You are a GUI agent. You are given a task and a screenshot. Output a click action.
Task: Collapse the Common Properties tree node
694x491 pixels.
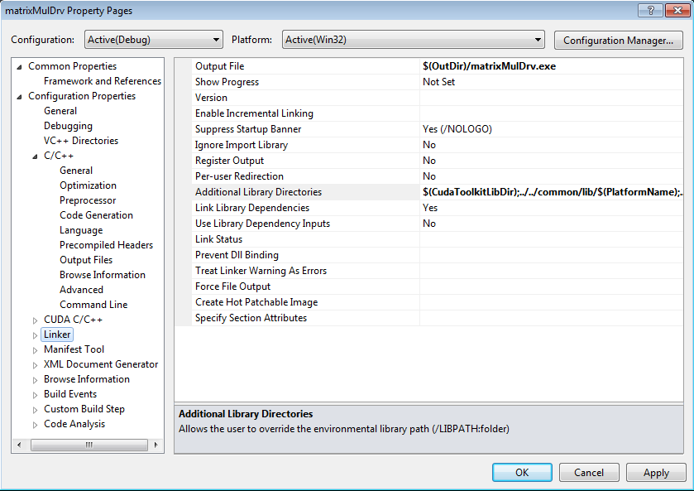coord(20,66)
